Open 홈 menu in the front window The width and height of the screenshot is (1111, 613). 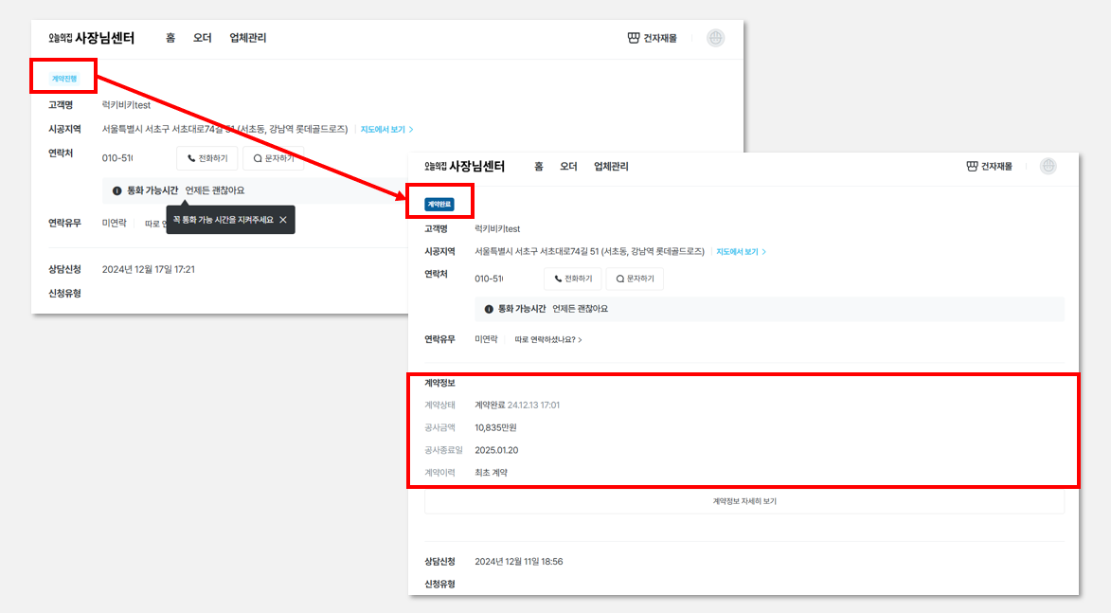click(x=539, y=167)
